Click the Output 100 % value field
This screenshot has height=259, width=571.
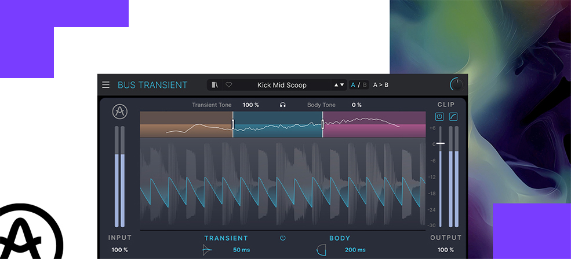point(446,250)
